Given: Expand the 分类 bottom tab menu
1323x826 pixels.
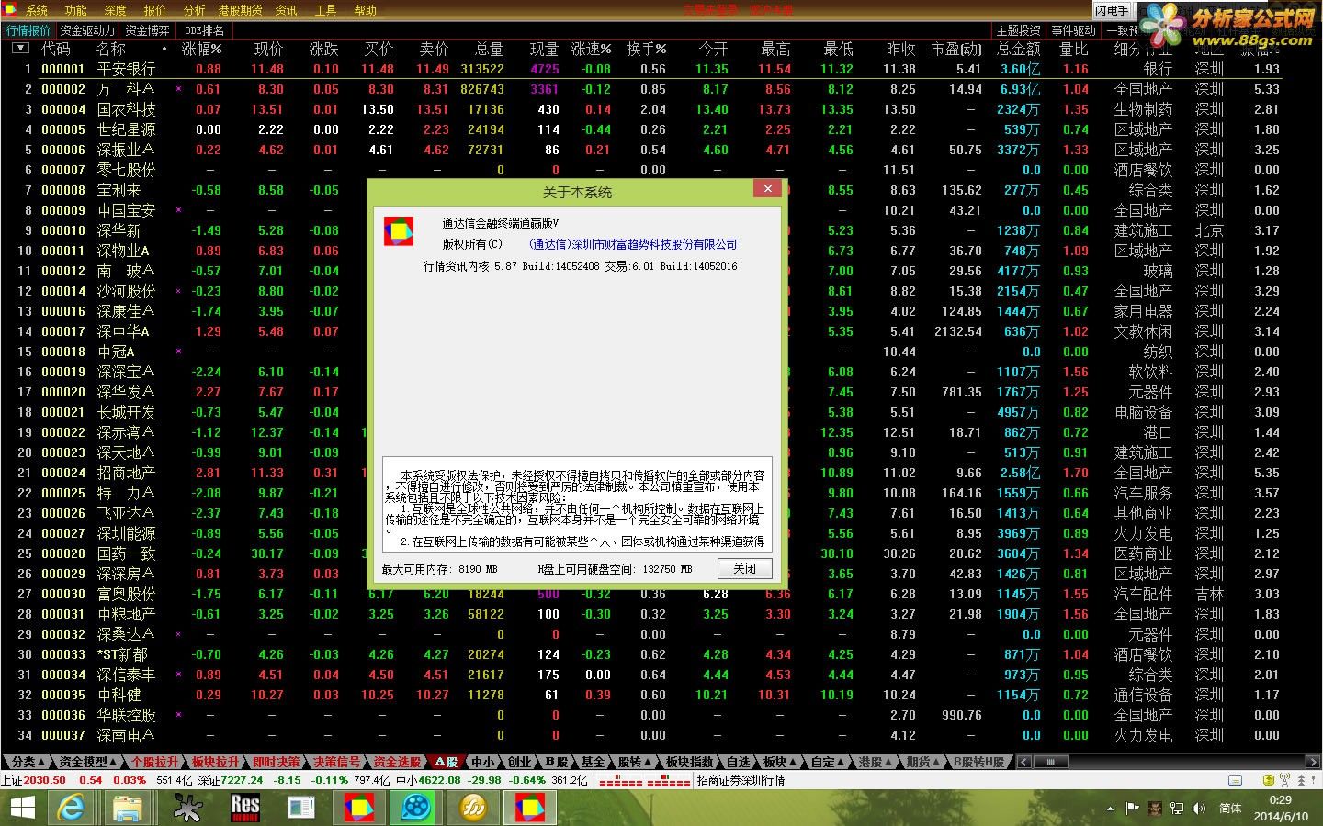Looking at the screenshot, I should coord(27,762).
